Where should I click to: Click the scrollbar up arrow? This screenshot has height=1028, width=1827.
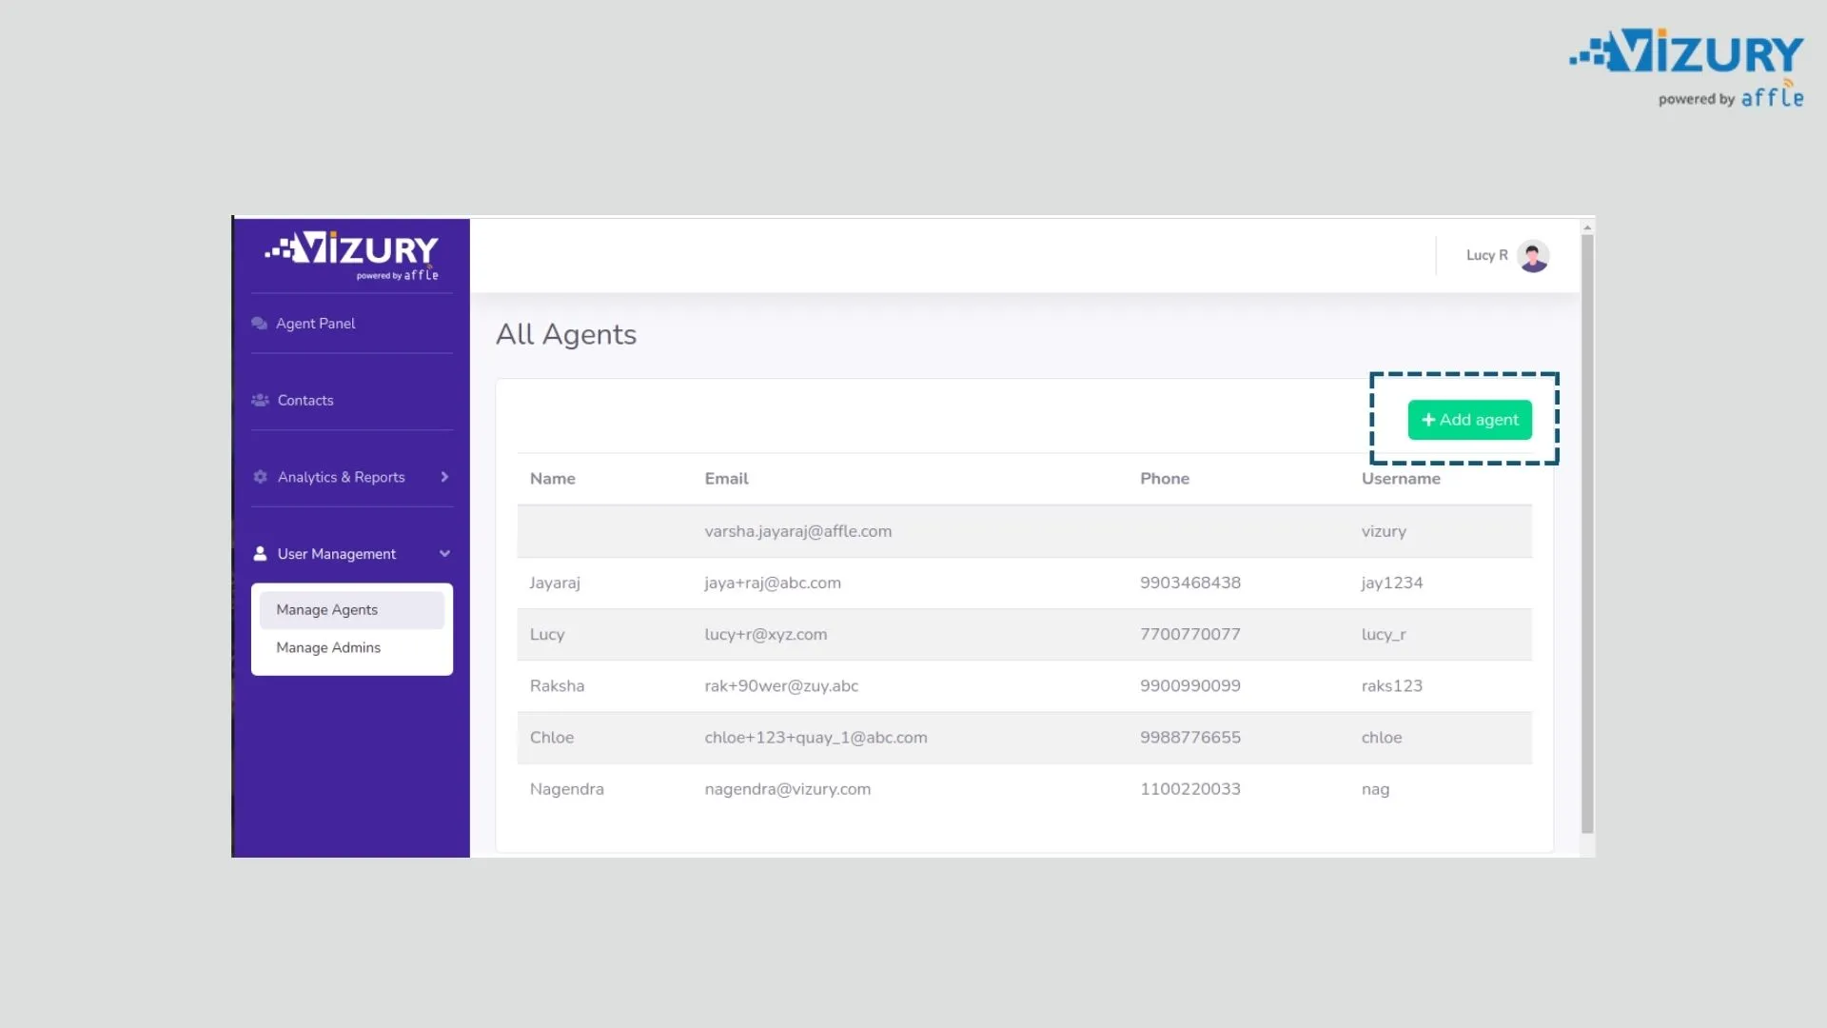1586,227
